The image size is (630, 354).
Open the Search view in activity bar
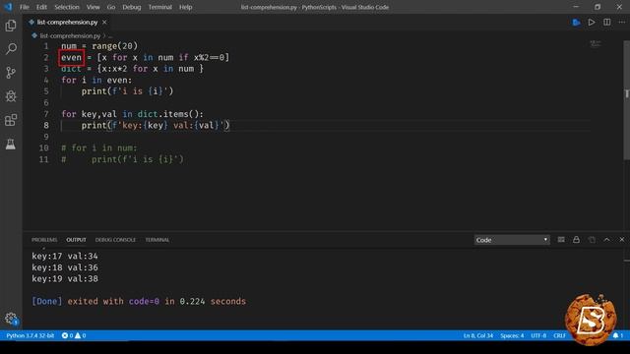coord(11,49)
